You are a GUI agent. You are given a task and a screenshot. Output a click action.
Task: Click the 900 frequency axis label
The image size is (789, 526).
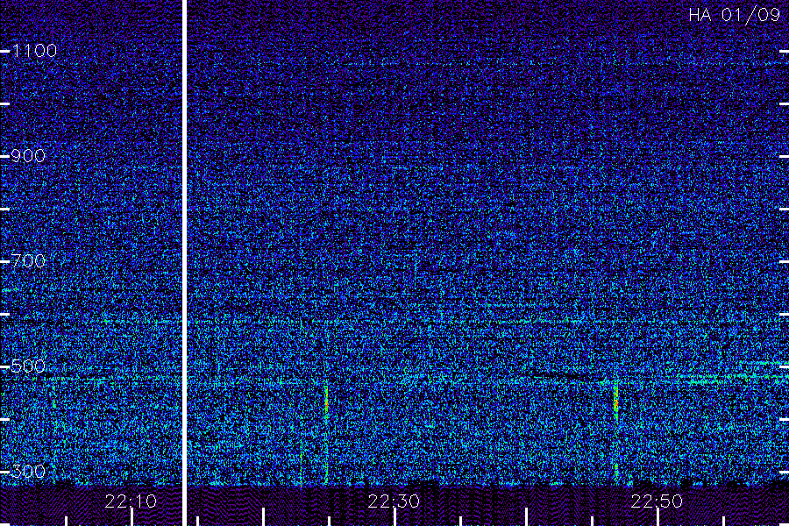[x=28, y=156]
